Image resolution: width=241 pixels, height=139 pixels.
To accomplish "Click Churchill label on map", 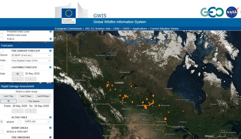I will (168, 89).
